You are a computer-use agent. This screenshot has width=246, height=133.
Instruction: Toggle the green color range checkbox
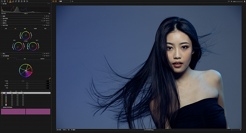2,99
